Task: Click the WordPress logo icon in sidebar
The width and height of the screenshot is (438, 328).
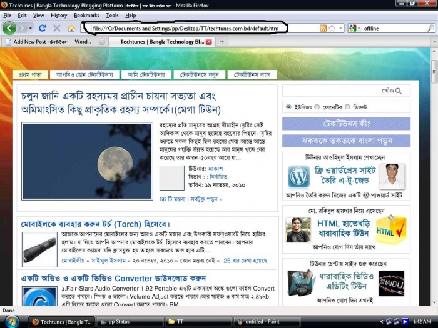Action: [298, 177]
